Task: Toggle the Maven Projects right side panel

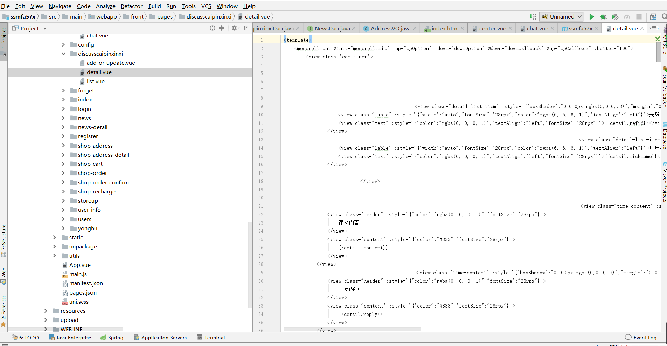Action: tap(664, 182)
